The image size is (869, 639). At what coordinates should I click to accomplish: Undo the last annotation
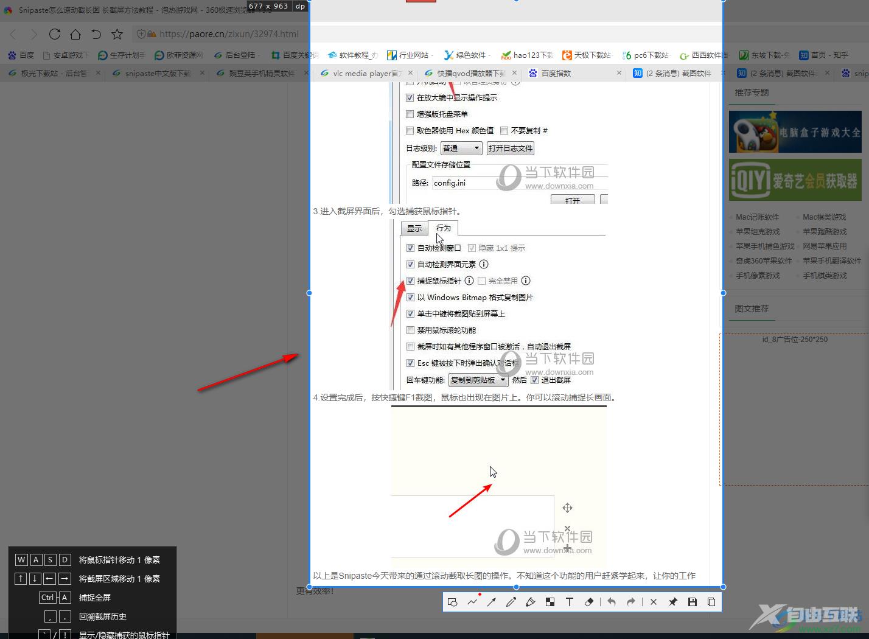[612, 602]
